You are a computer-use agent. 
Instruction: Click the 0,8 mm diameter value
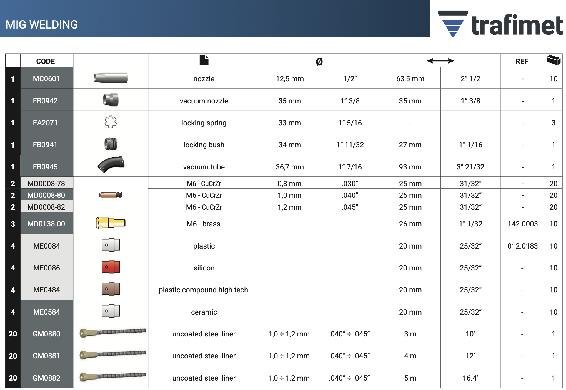290,184
